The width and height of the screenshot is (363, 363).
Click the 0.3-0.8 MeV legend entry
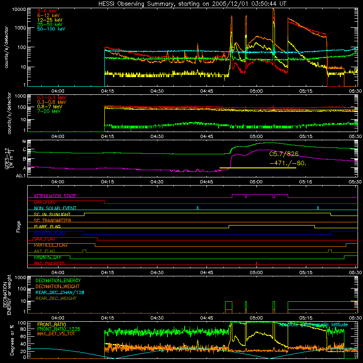(x=52, y=102)
